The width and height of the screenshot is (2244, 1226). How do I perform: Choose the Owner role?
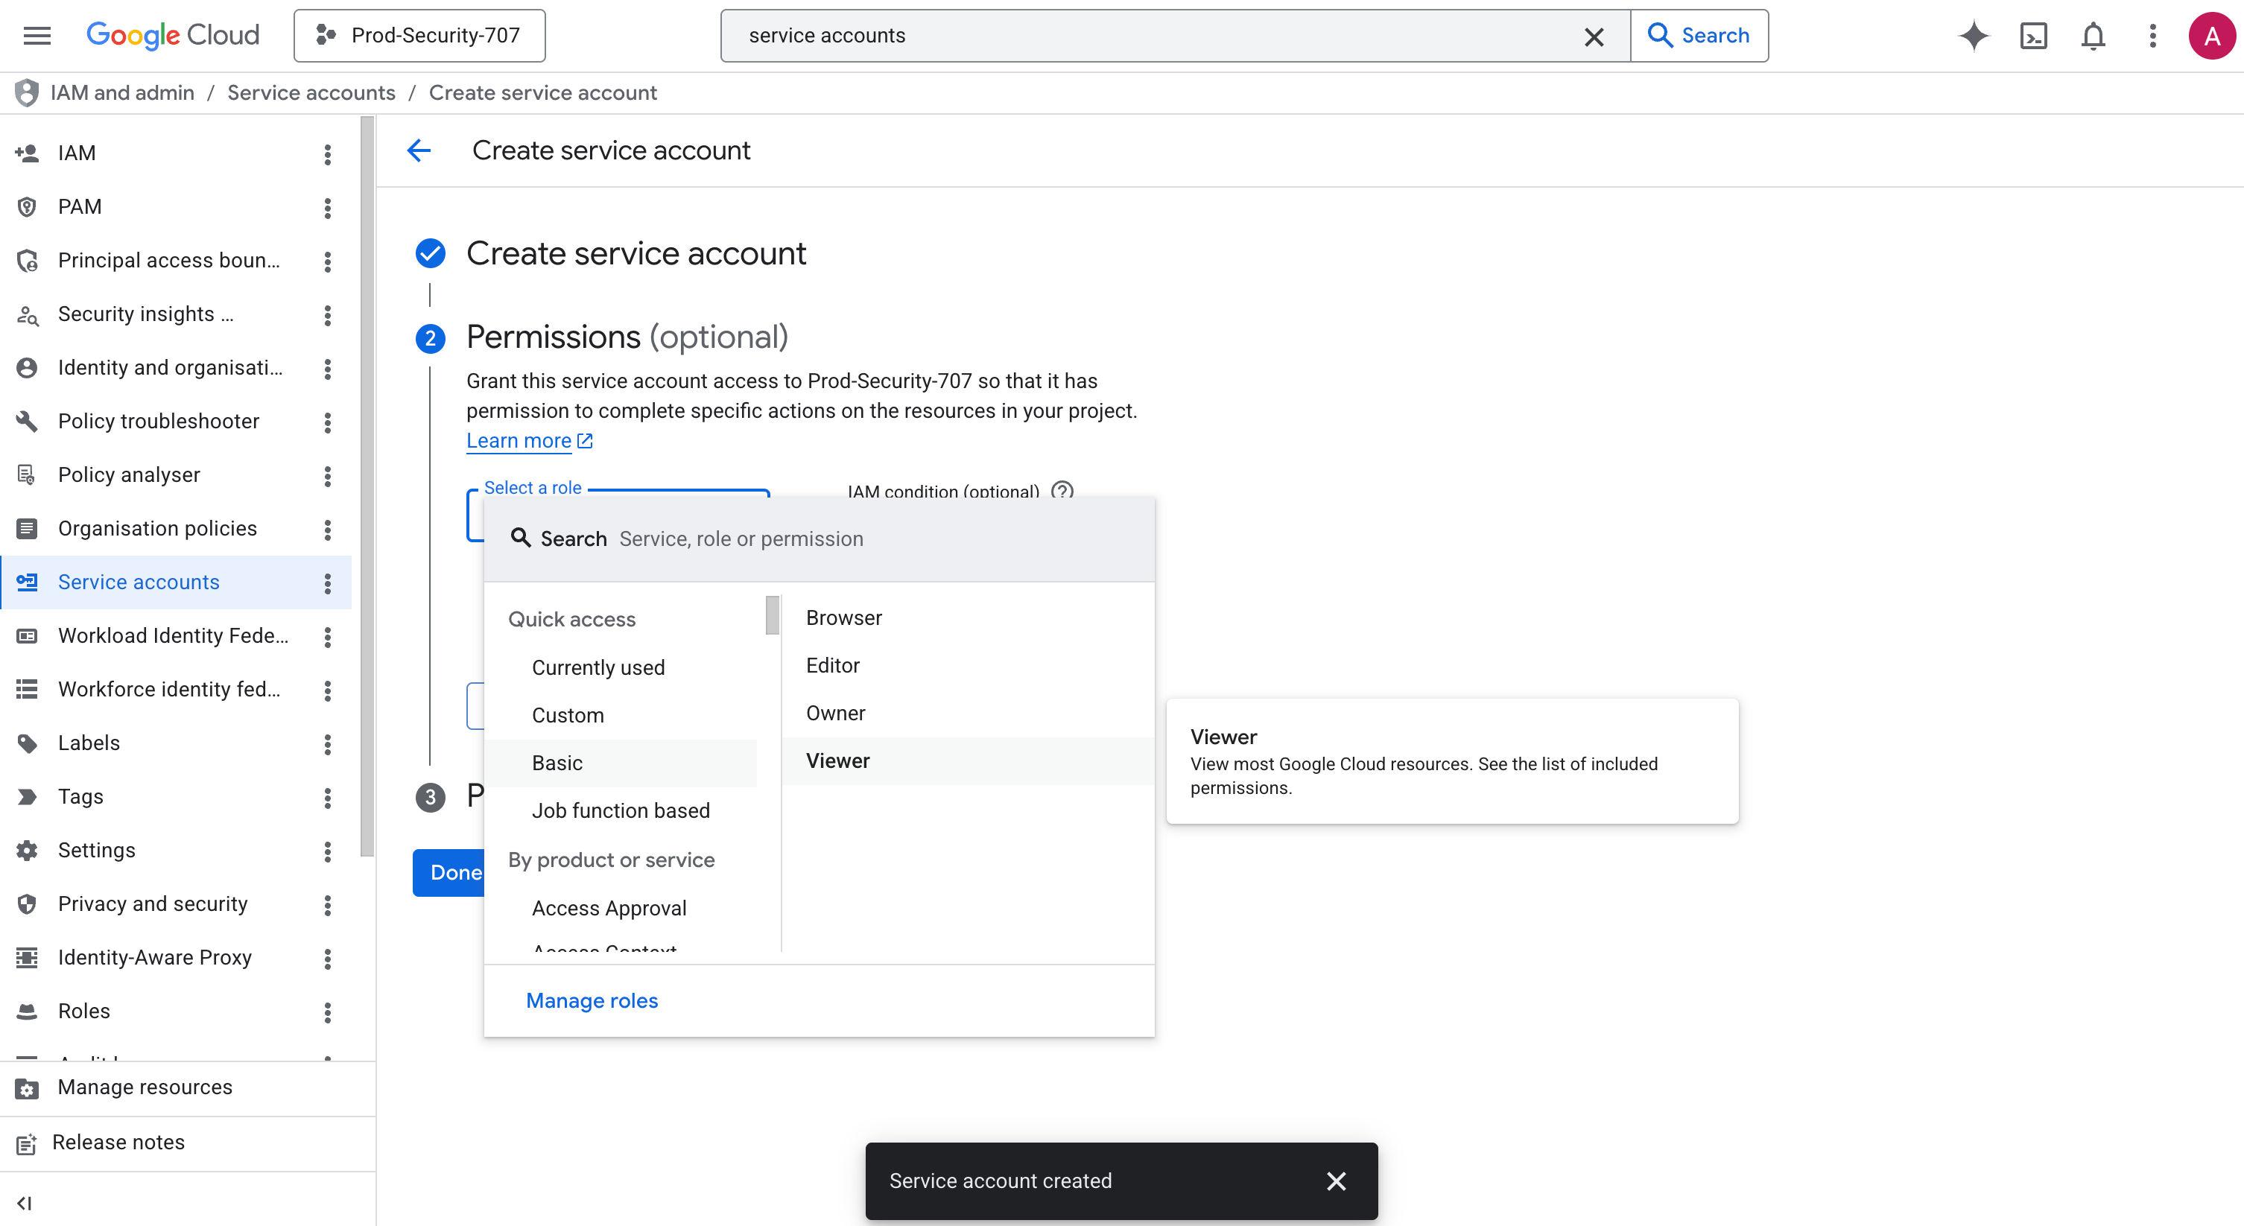[968, 714]
